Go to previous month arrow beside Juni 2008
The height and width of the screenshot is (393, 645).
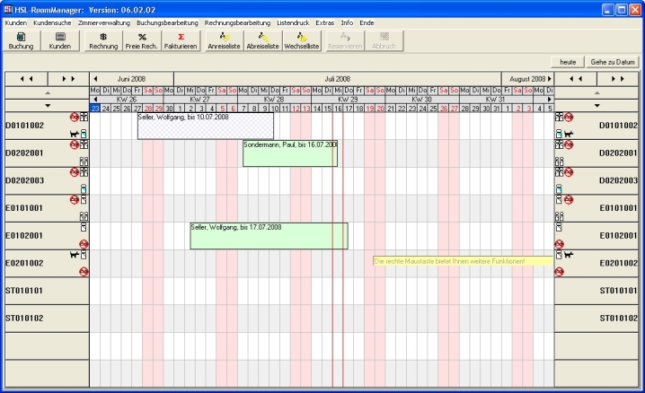96,79
